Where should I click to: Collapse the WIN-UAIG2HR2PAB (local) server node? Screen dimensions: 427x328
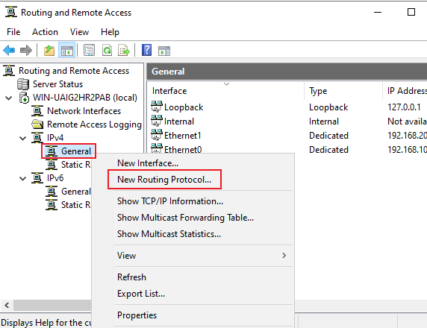(x=9, y=98)
